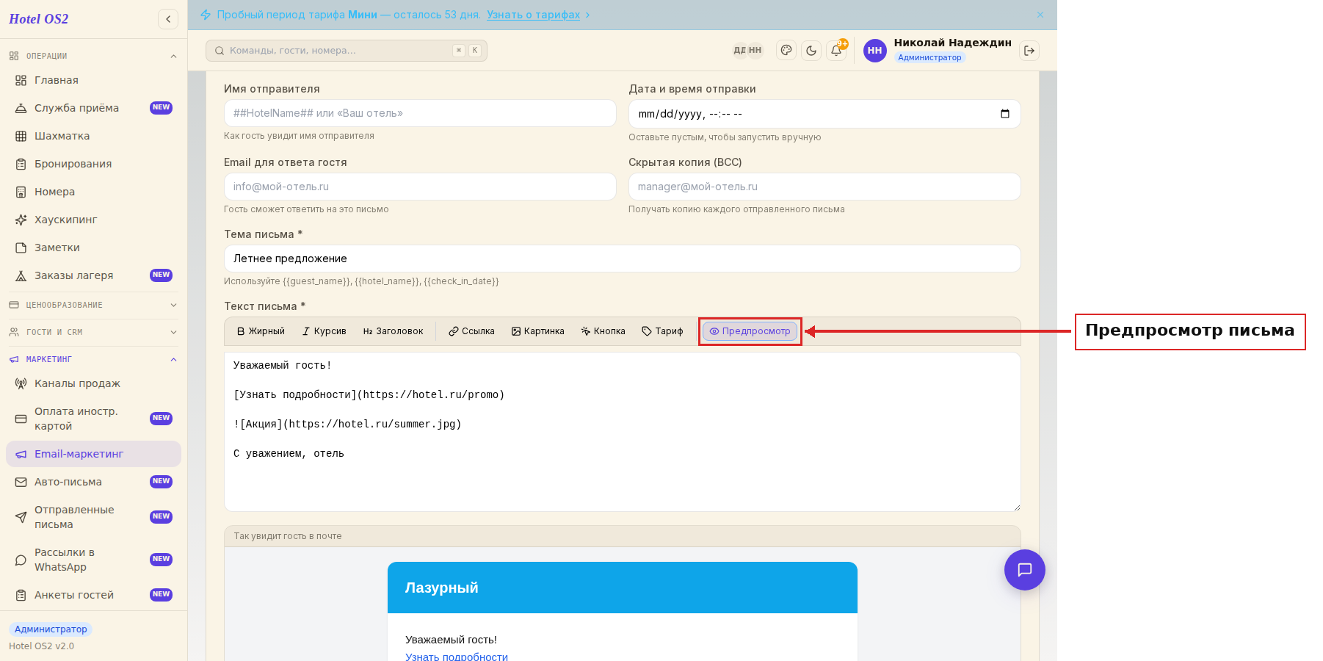Click the Главная sidebar icon
Screen dimensions: 1323x661
pos(21,80)
